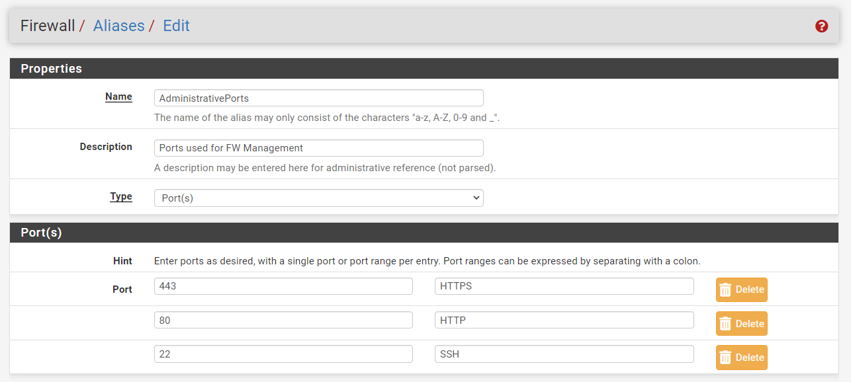This screenshot has width=851, height=382.
Task: Click the Port(s) section header
Action: point(424,233)
